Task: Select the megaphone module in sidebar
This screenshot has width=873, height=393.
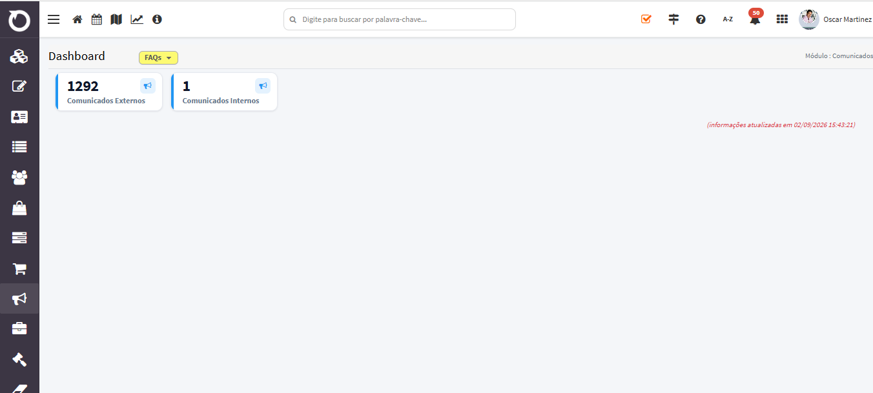Action: (x=19, y=298)
